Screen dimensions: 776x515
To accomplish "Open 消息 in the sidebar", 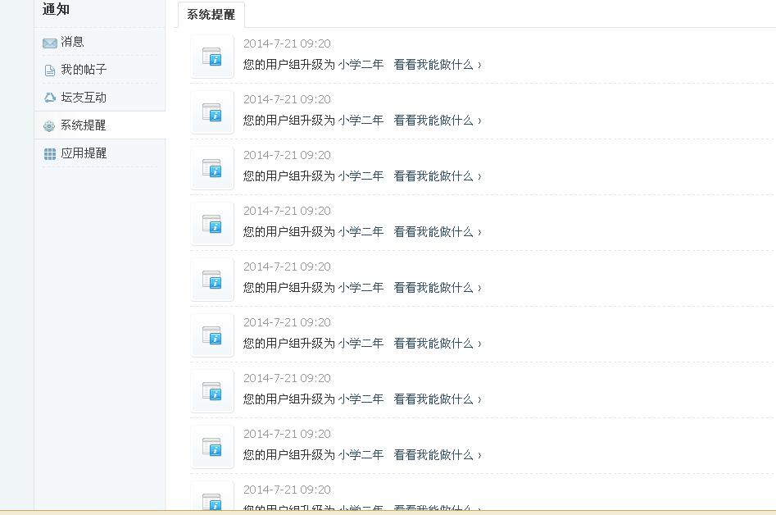I will click(x=72, y=42).
